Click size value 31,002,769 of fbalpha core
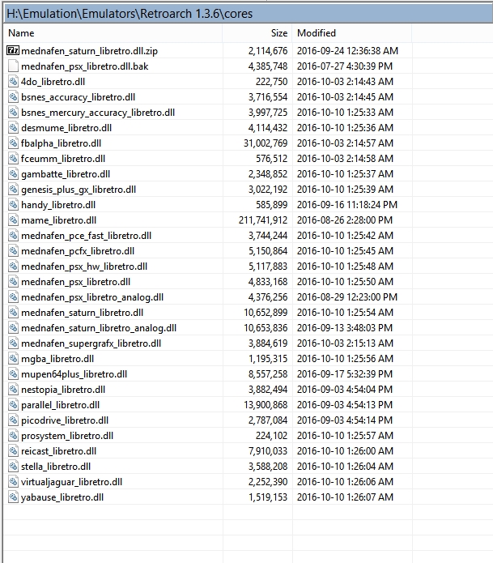 point(266,143)
